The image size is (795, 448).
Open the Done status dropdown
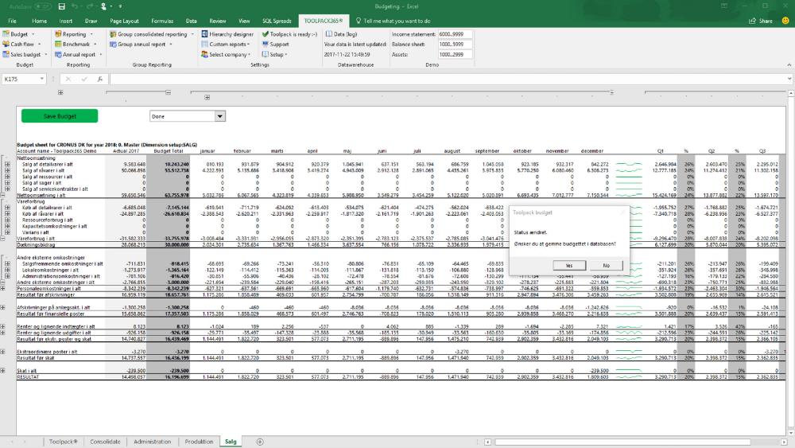point(220,116)
